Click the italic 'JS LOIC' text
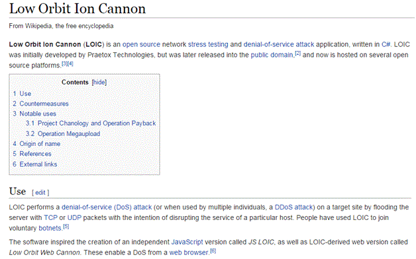This screenshot has width=416, height=259. [262, 242]
